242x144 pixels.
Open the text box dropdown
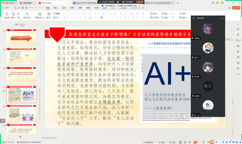click(156, 17)
